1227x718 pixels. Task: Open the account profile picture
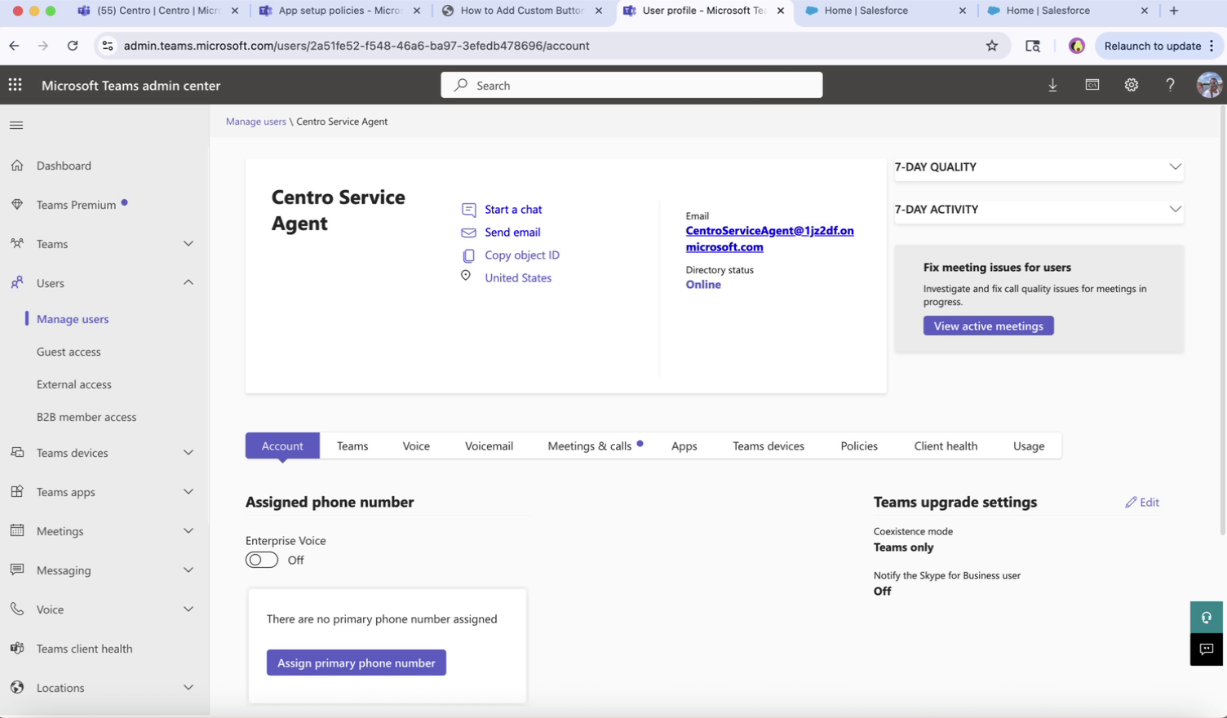pos(1209,85)
